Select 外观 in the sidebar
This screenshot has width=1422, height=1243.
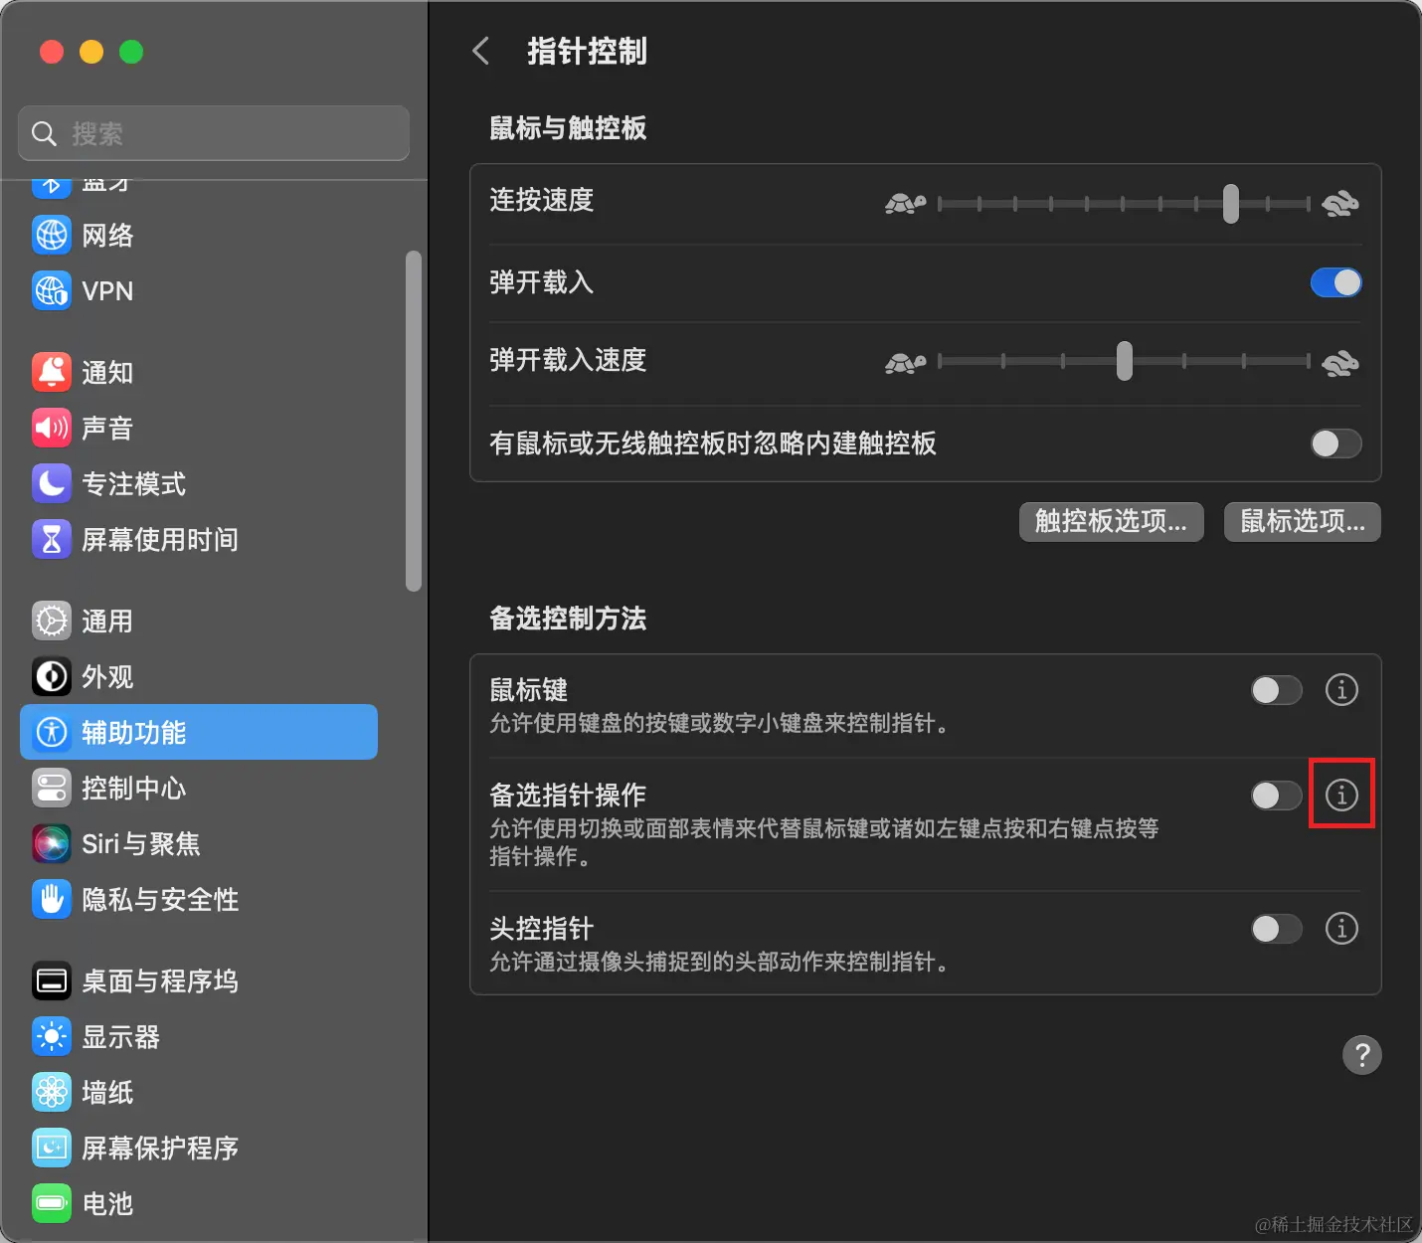point(199,677)
